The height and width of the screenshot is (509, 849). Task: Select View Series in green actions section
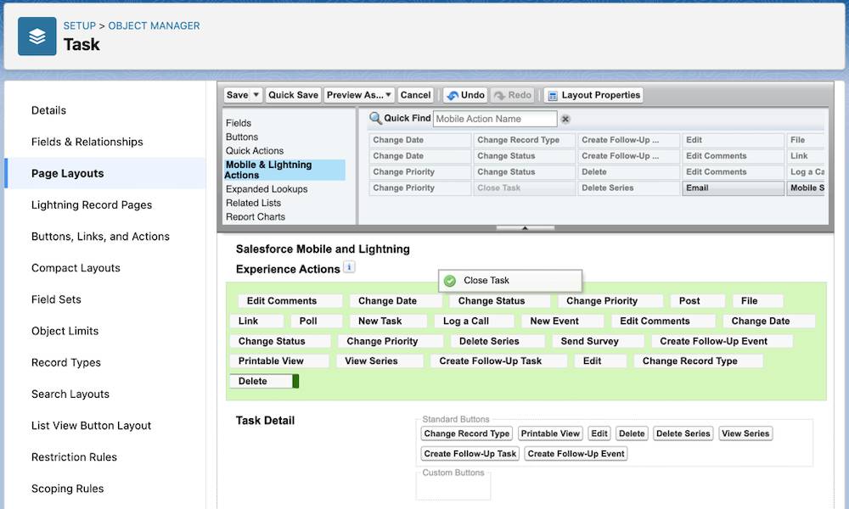coord(380,361)
